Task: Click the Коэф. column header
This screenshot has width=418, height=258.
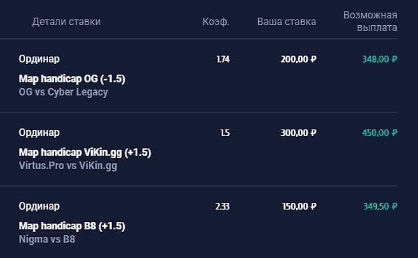Action: [x=216, y=22]
